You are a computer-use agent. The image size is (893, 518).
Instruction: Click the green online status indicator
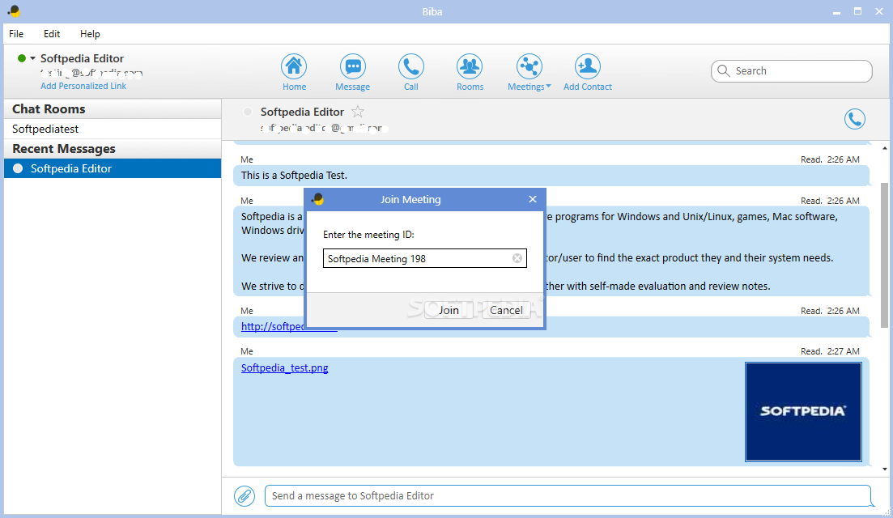(22, 58)
